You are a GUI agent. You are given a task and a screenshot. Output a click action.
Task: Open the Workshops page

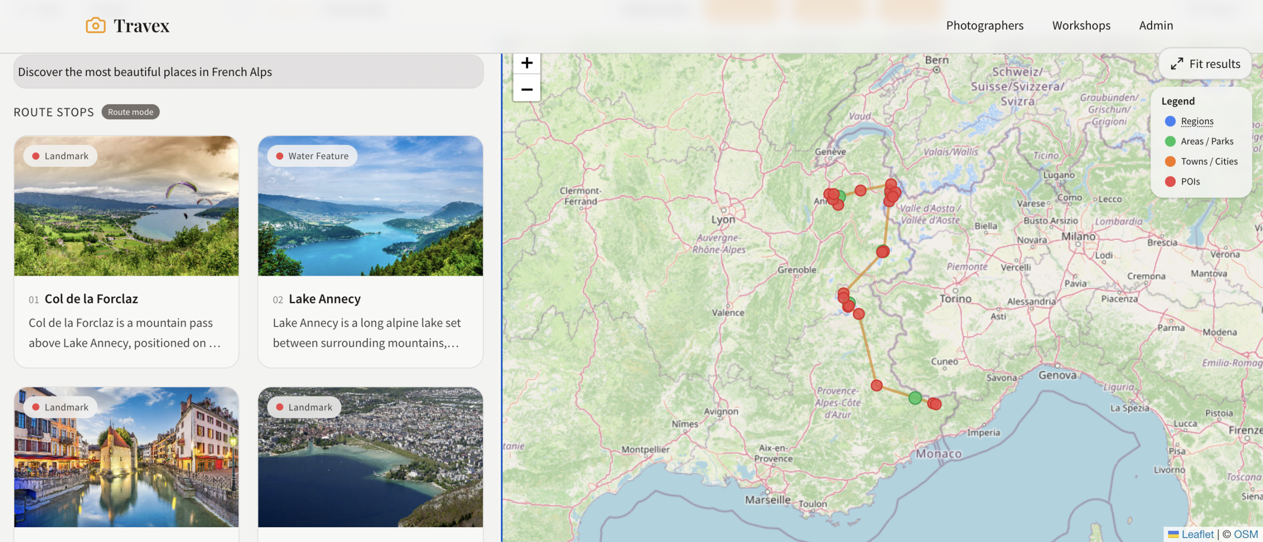point(1081,25)
